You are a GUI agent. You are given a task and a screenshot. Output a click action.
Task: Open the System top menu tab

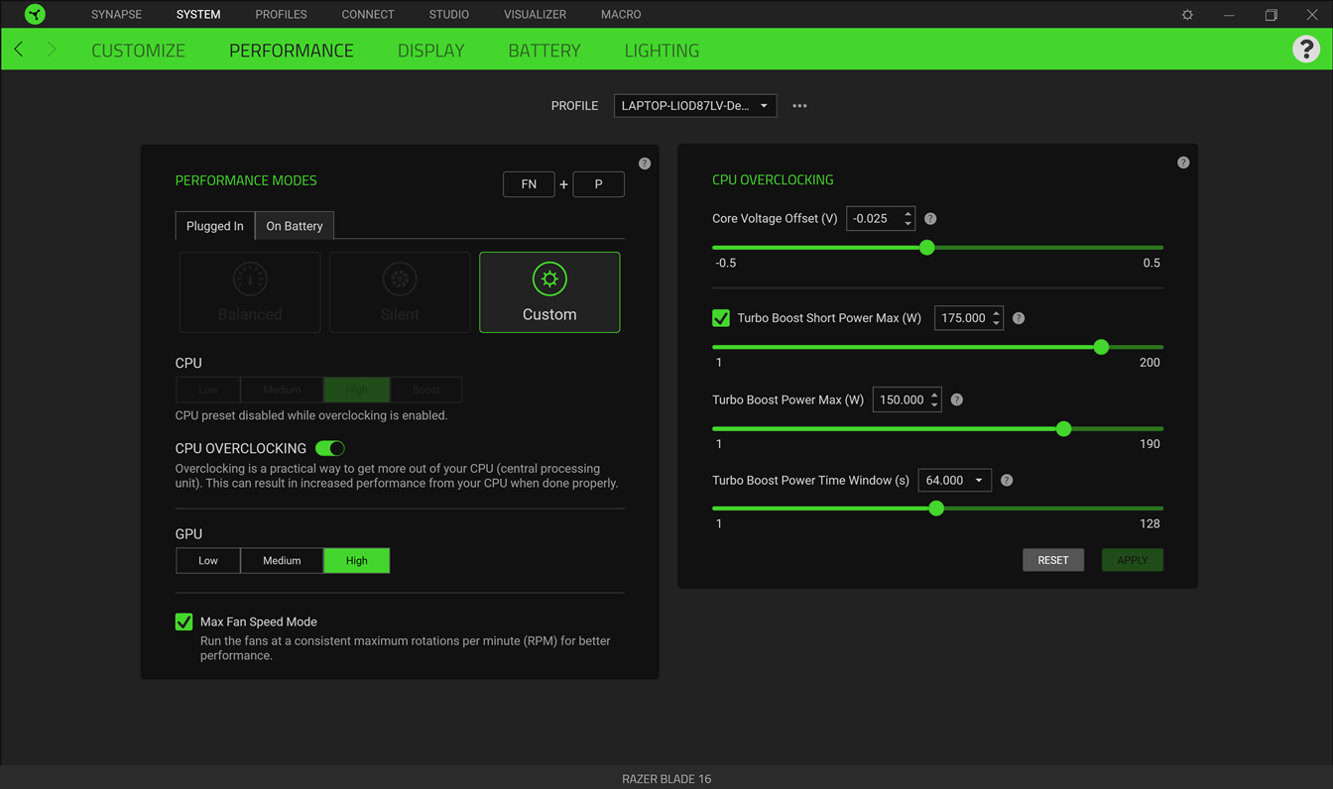(198, 14)
